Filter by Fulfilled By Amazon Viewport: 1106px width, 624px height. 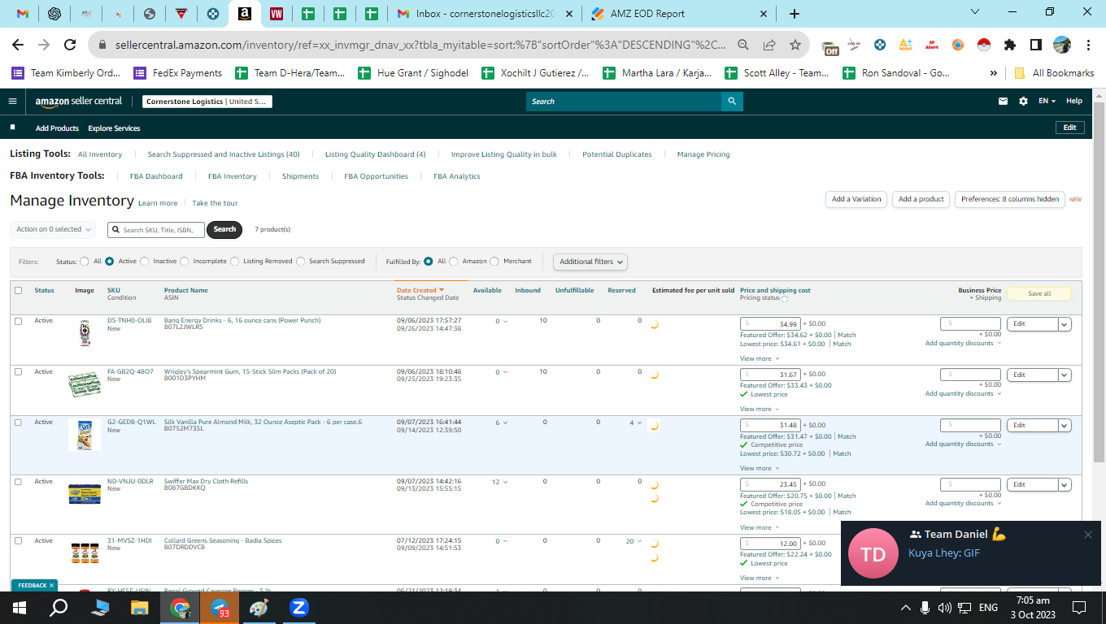(x=454, y=262)
